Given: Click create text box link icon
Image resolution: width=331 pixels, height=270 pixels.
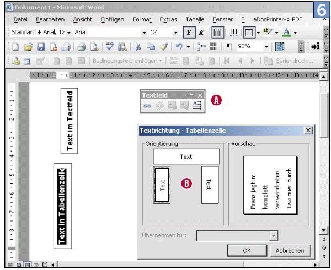Looking at the screenshot, I should tap(147, 105).
